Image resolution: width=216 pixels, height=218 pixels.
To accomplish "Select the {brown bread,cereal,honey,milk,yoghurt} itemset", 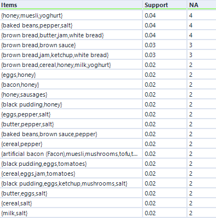I will tap(56, 65).
